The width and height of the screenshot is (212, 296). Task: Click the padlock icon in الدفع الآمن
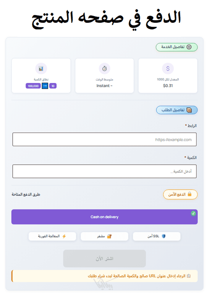(x=189, y=194)
